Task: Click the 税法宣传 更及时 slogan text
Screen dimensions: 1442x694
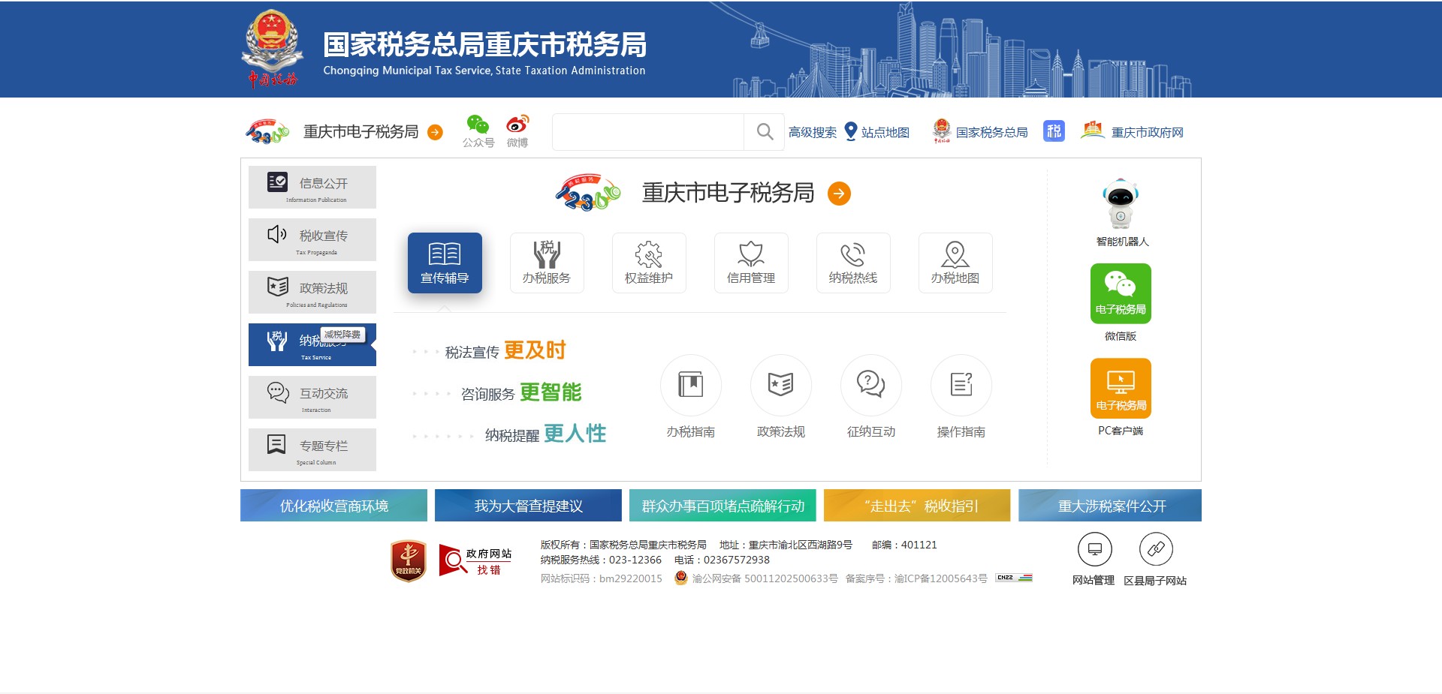Action: click(505, 350)
